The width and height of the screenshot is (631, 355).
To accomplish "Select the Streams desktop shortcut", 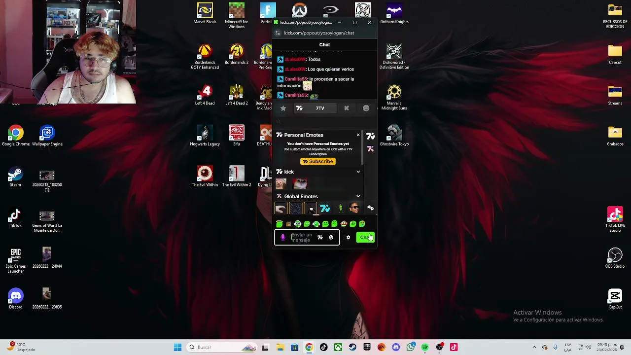I will [x=615, y=95].
